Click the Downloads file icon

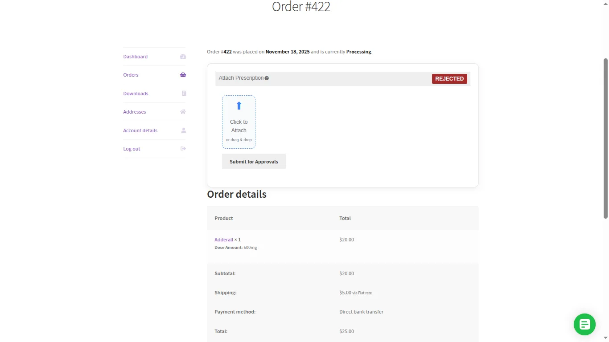click(x=184, y=94)
